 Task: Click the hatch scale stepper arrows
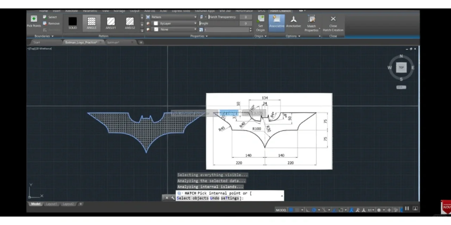251,30
